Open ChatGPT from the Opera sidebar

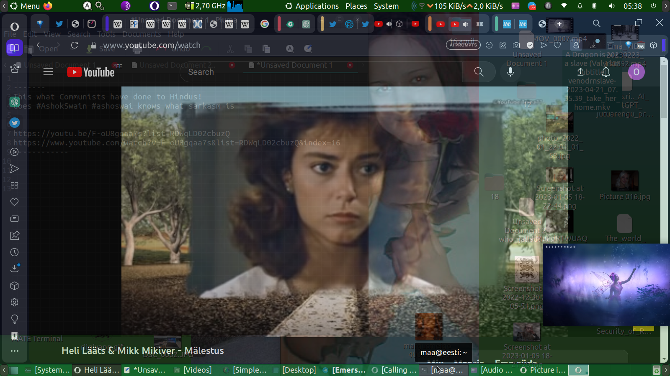point(15,102)
